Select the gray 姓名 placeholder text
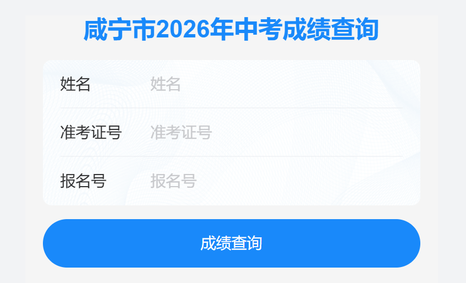 click(x=165, y=84)
